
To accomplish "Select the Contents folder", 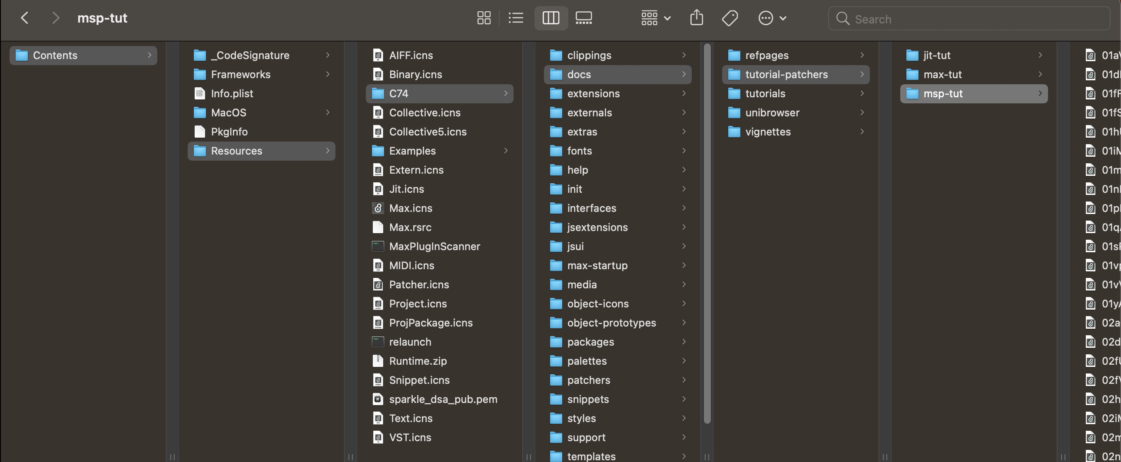I will pos(83,55).
